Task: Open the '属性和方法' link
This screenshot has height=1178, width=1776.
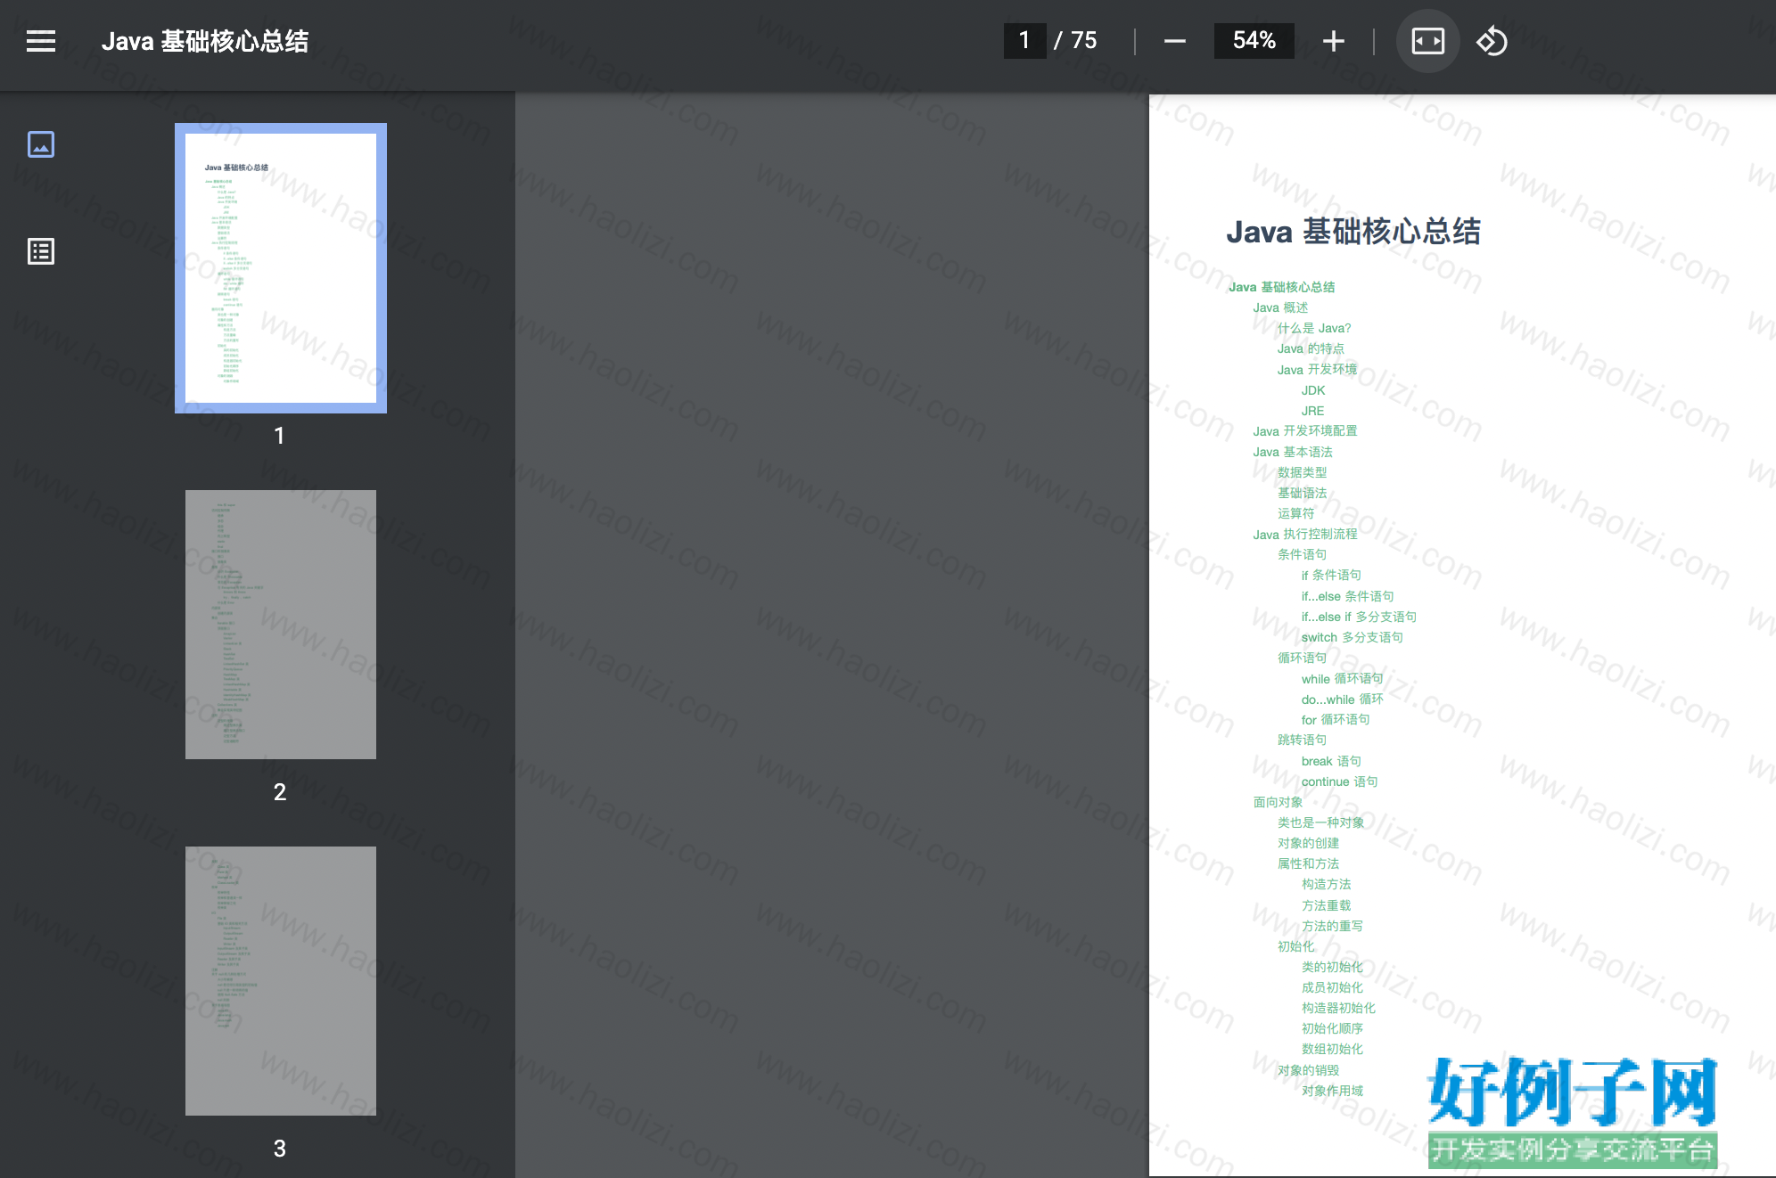Action: pos(1308,863)
